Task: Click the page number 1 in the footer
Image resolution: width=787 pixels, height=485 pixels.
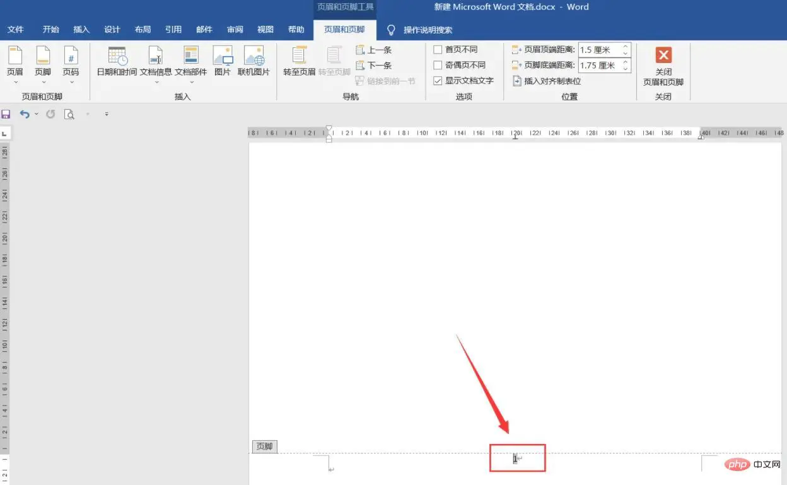Action: 515,459
